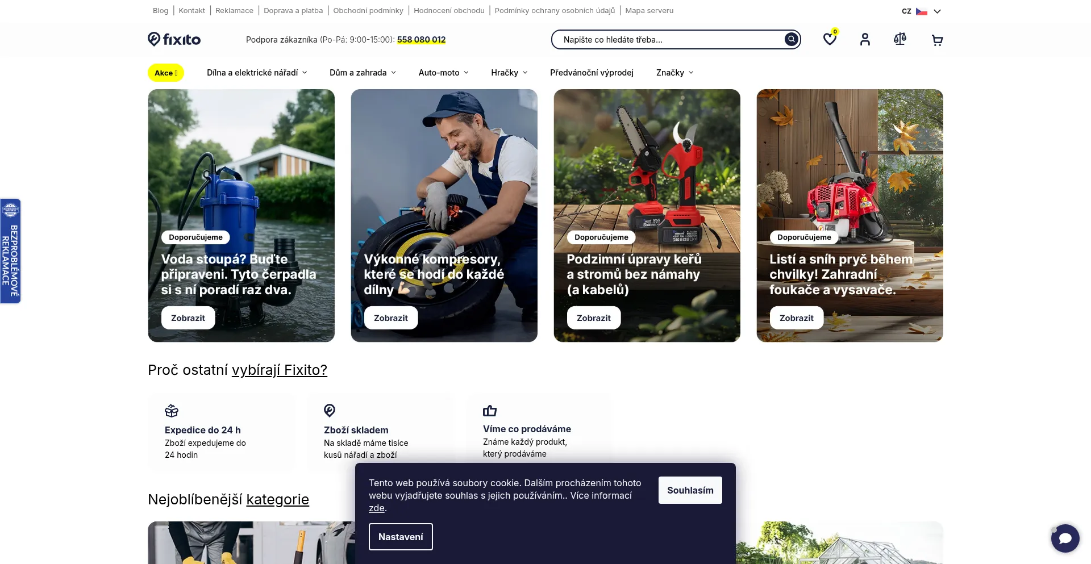1091x564 pixels.
Task: Select the Akce menu item
Action: click(x=166, y=73)
